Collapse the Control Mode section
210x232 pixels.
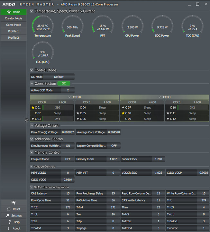pyautogui.click(x=32, y=70)
